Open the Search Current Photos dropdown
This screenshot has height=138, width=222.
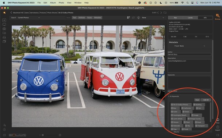[x=28, y=18]
